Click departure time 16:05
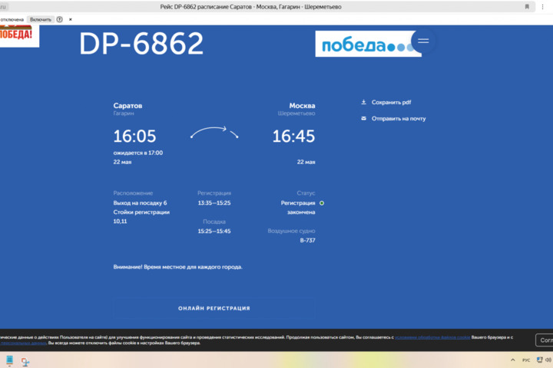Screen dimensions: 553x368 134,136
